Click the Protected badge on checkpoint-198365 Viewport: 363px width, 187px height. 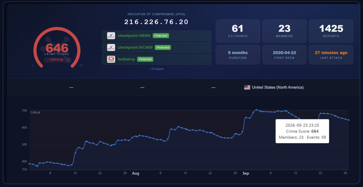(161, 36)
